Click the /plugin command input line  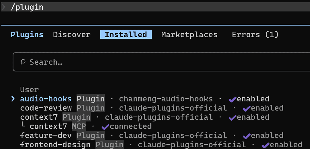[x=156, y=7]
